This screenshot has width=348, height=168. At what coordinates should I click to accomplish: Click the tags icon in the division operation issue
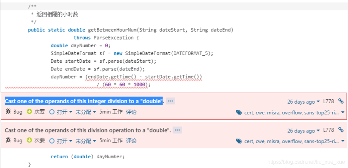[239, 141]
